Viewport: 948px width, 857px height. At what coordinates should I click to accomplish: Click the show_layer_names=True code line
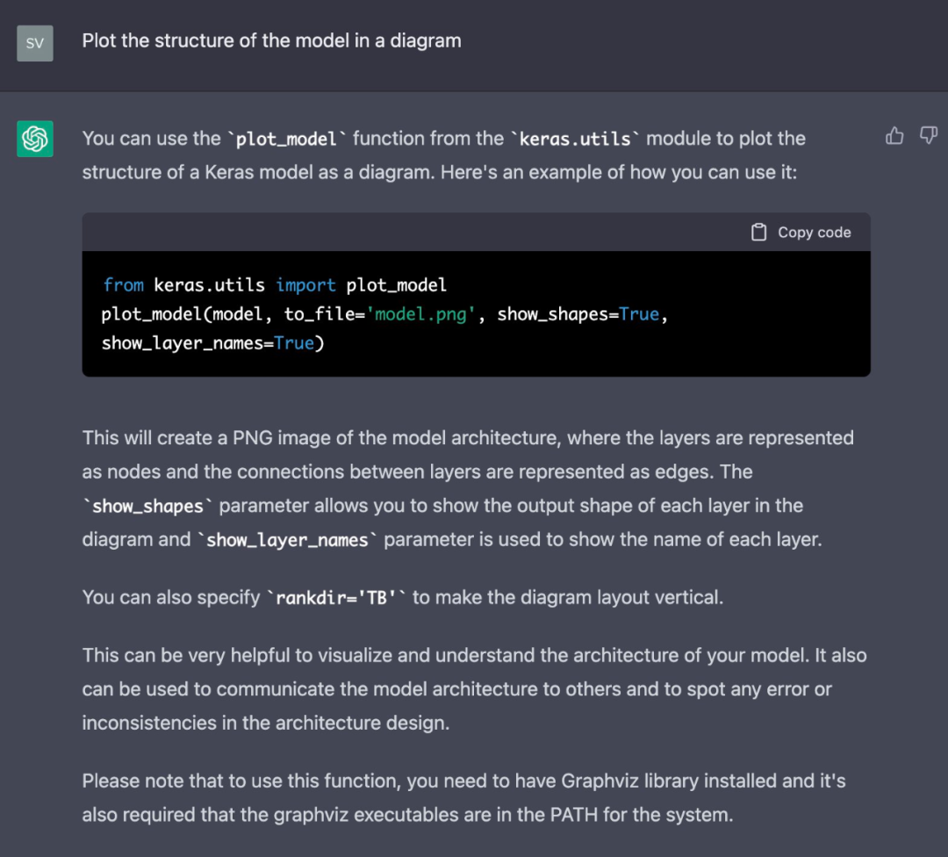coord(212,343)
